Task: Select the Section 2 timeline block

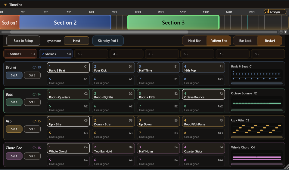Action: tap(65, 23)
